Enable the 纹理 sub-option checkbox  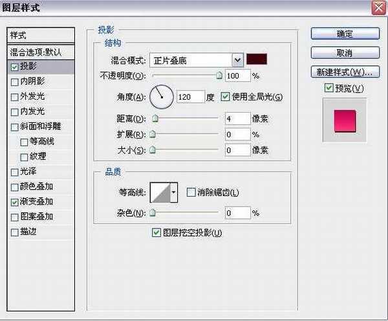[24, 157]
